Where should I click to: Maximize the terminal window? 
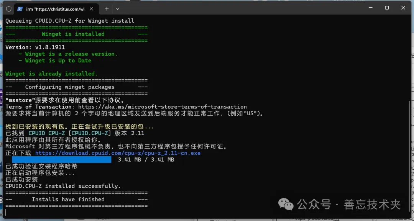click(x=387, y=8)
